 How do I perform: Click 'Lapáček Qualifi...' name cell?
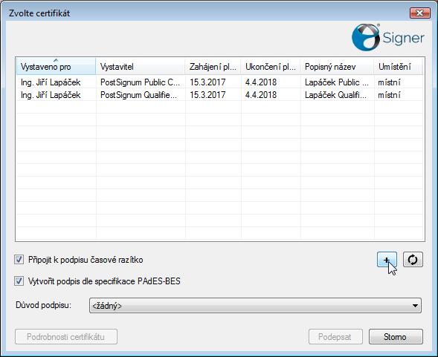coord(335,95)
